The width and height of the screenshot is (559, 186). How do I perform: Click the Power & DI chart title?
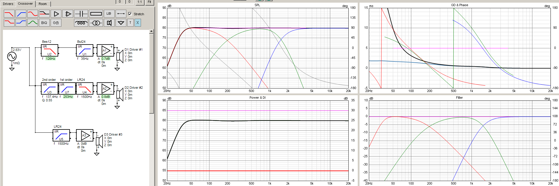[x=257, y=98]
